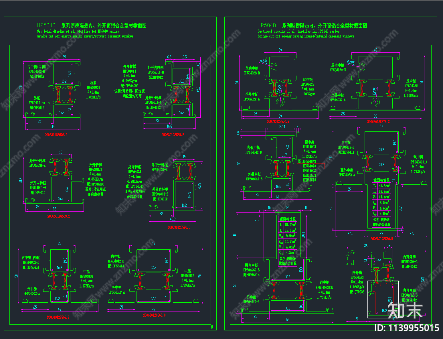Select the 6.8 top dimension
This screenshot has height=339, width=443.
pos(169,57)
